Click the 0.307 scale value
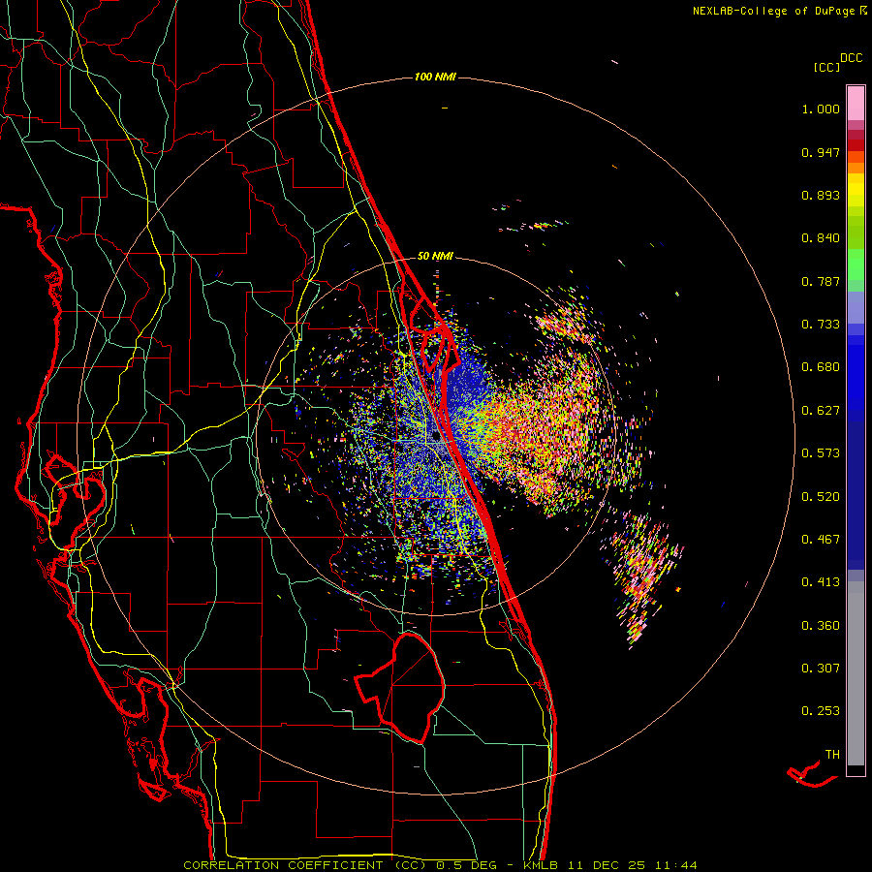The height and width of the screenshot is (872, 872). 821,669
